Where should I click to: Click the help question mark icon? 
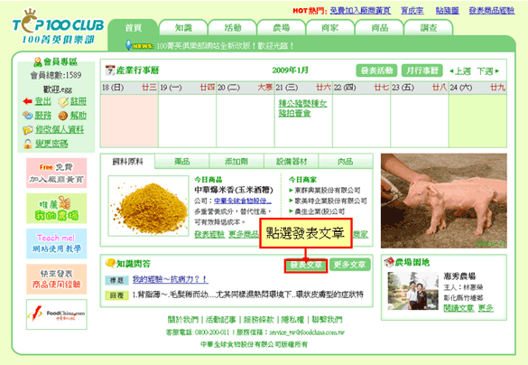63,116
